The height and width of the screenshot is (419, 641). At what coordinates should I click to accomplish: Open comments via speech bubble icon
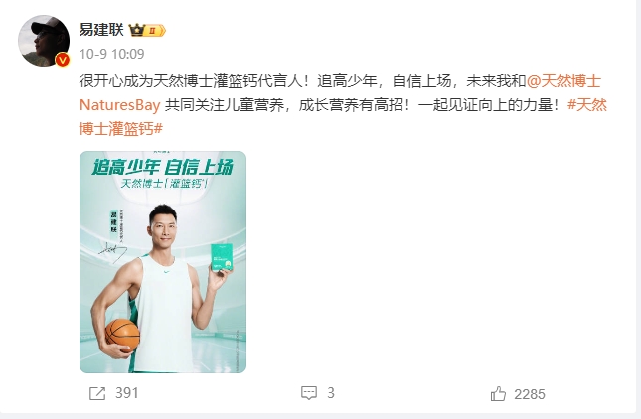coord(309,393)
